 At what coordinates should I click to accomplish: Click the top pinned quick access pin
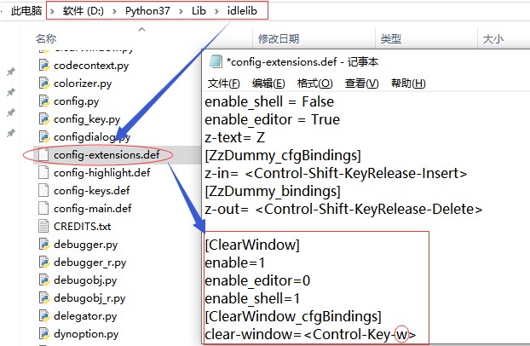(x=11, y=72)
